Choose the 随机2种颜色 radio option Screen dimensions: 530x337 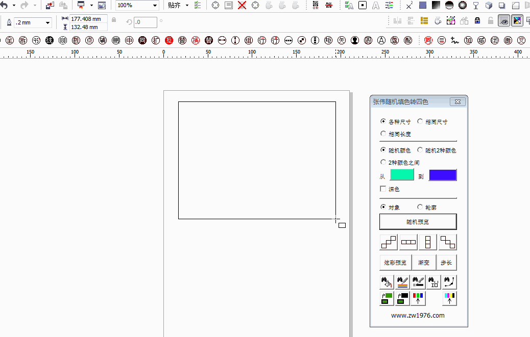pyautogui.click(x=420, y=150)
